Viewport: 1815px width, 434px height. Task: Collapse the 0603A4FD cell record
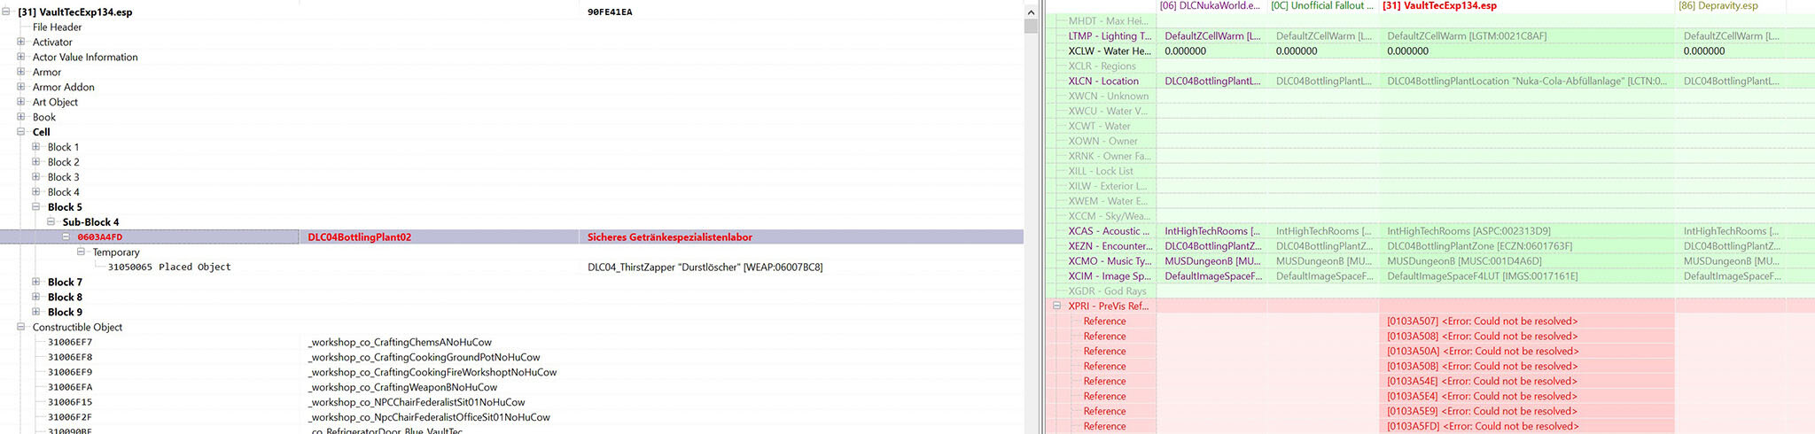pyautogui.click(x=66, y=237)
